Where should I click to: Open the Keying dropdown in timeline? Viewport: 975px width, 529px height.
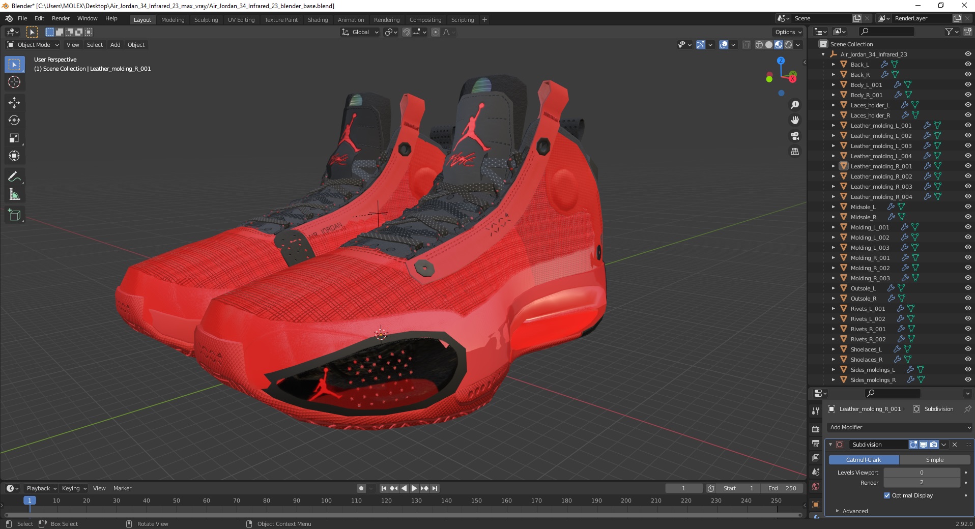coord(74,488)
